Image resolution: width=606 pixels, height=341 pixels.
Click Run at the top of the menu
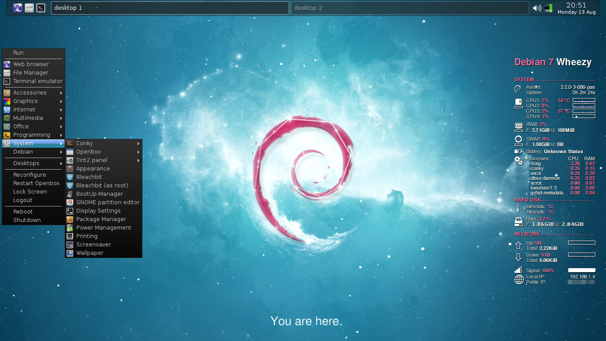point(18,52)
